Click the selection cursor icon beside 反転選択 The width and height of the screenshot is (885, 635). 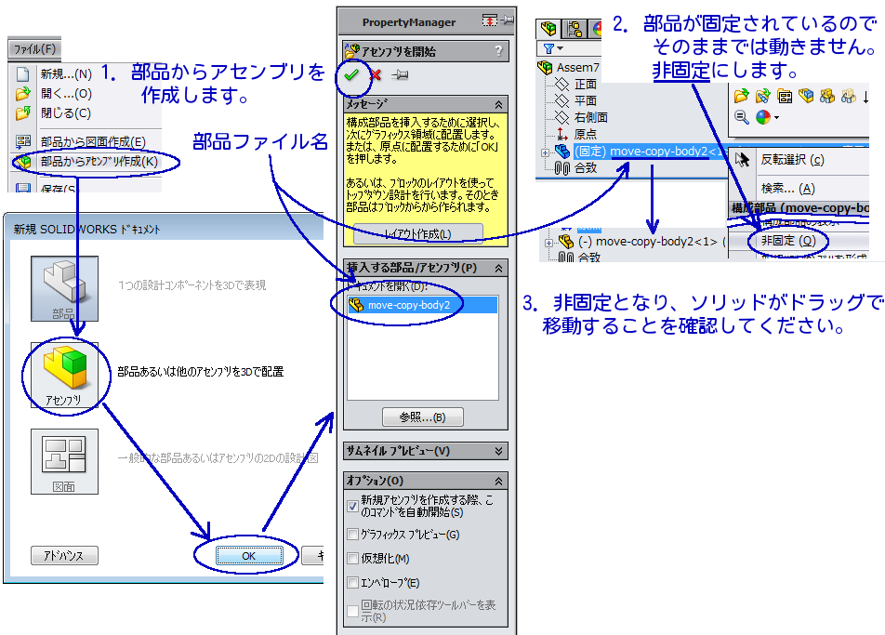(x=742, y=160)
